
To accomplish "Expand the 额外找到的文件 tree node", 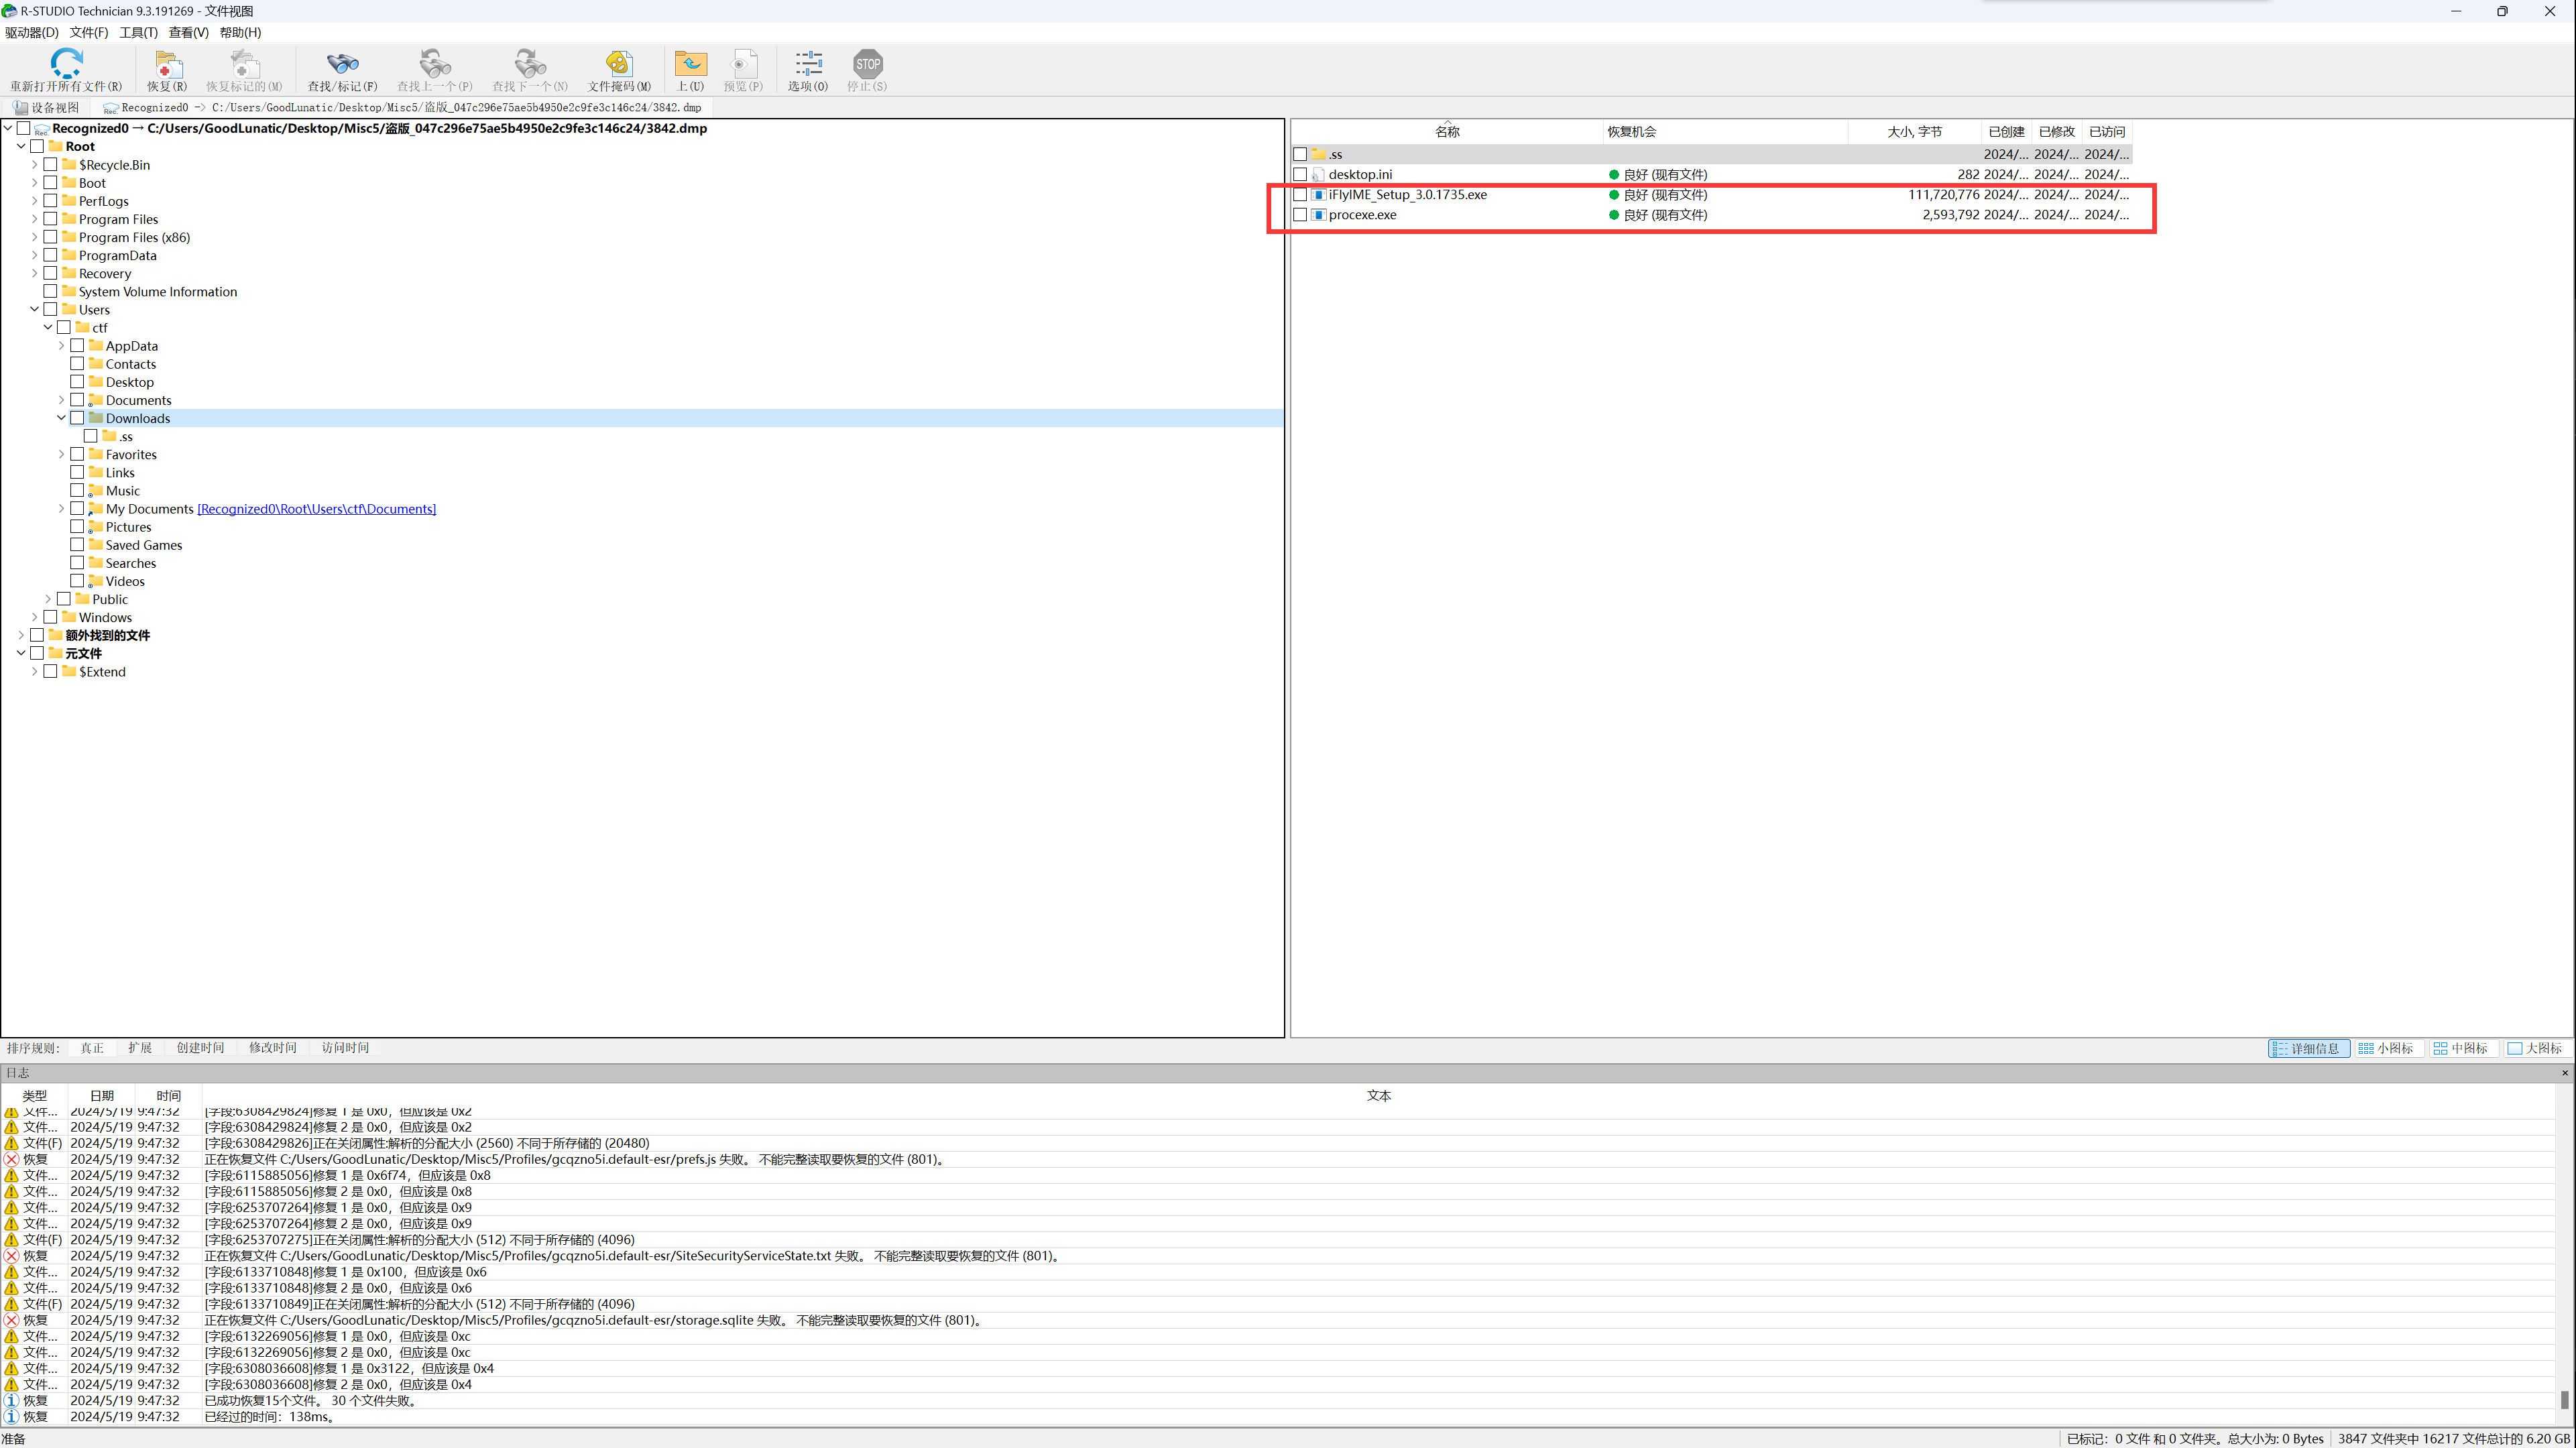I will click(x=21, y=635).
